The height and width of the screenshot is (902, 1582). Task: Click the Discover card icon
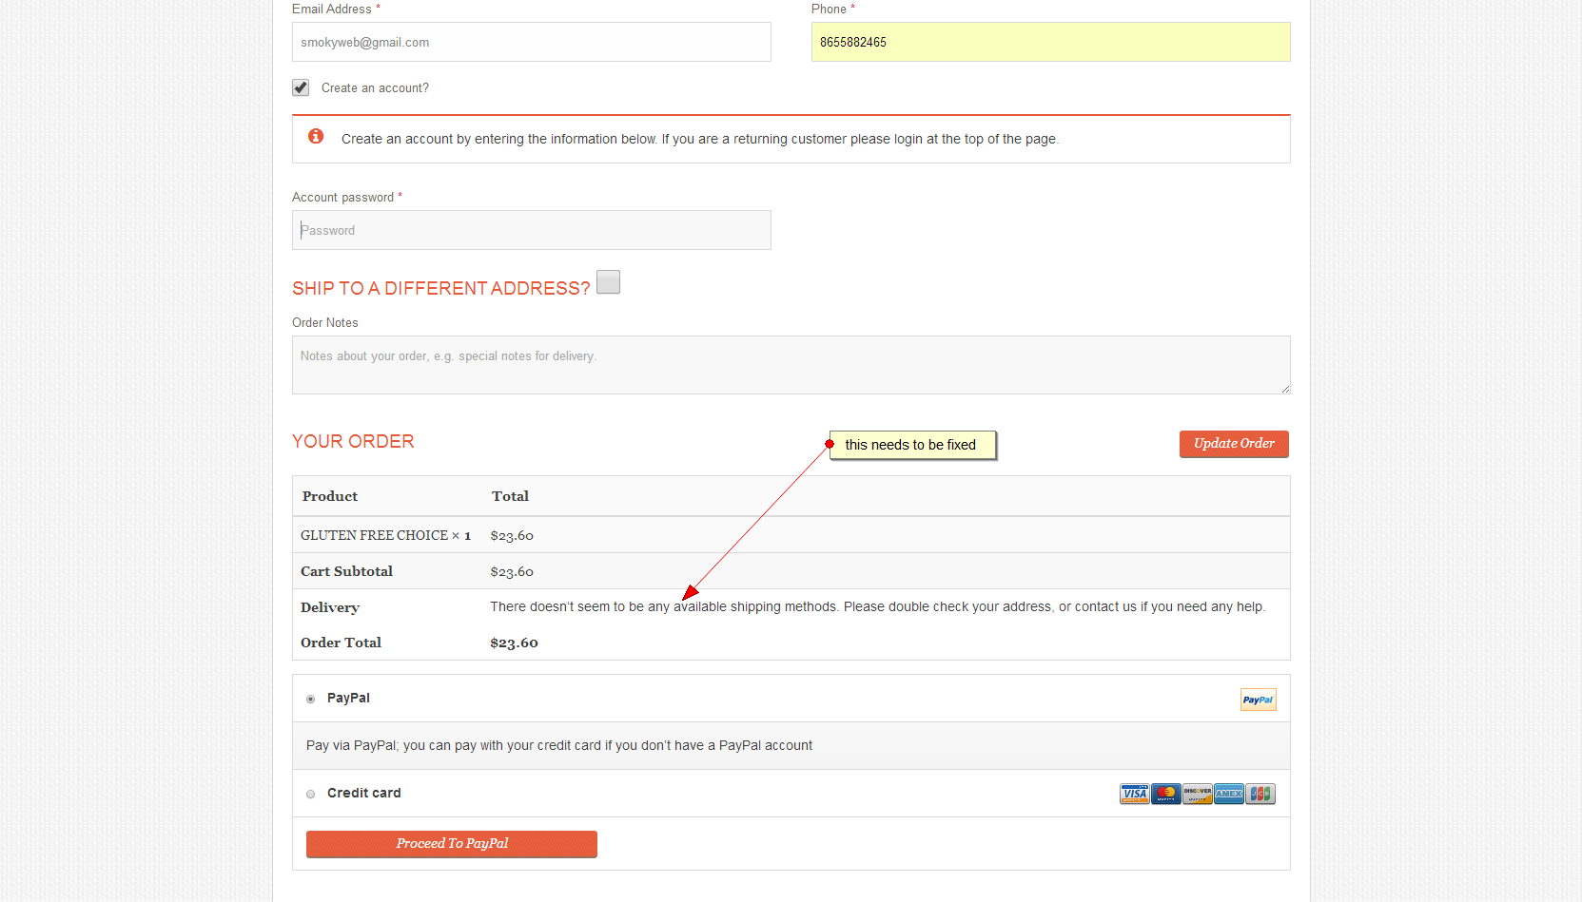tap(1197, 794)
